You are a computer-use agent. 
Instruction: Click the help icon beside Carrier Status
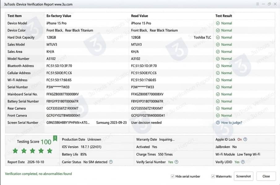click(111, 162)
